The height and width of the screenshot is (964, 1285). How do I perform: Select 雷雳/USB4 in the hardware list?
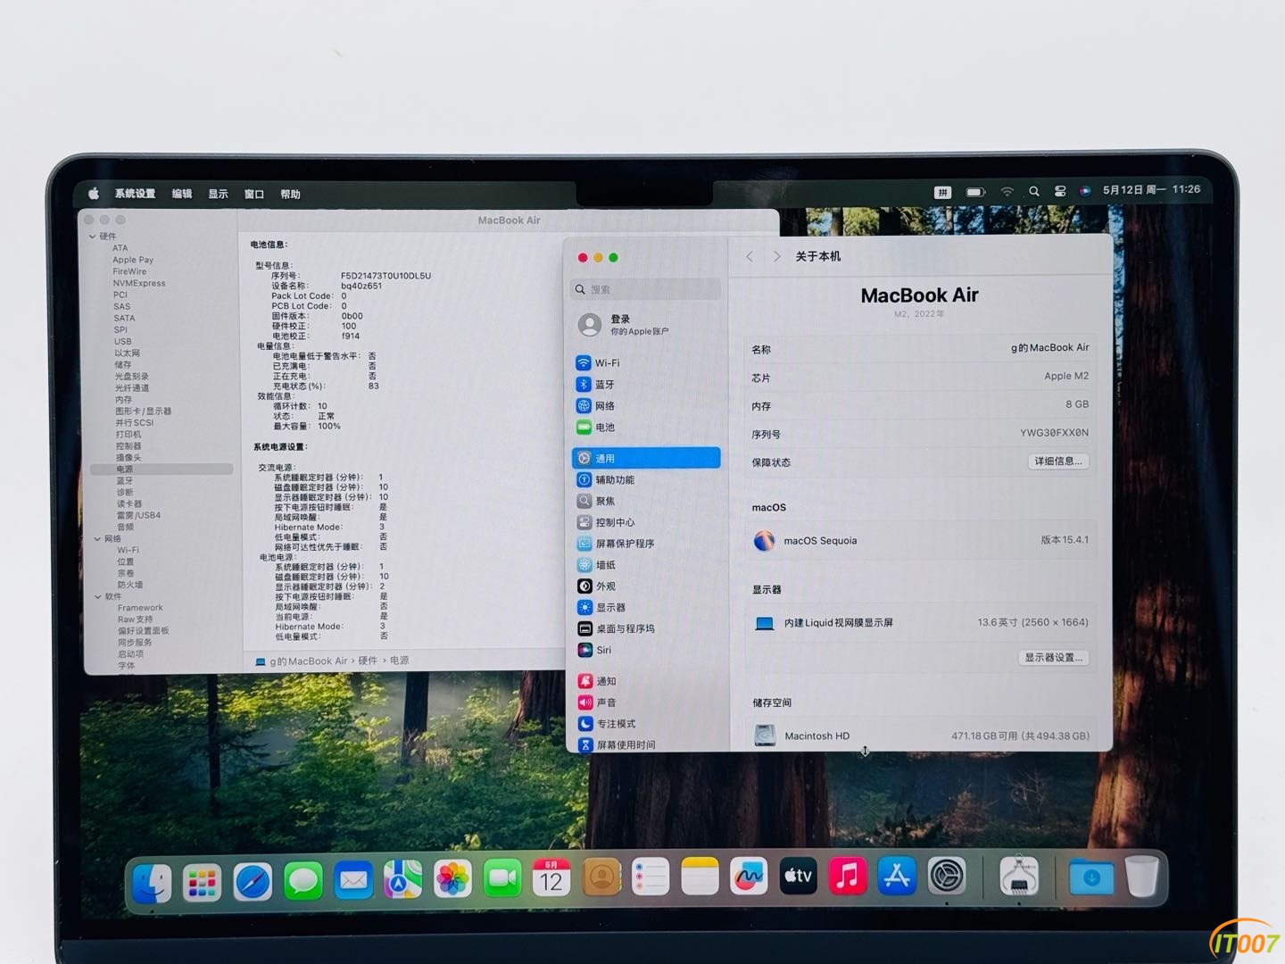(x=138, y=515)
